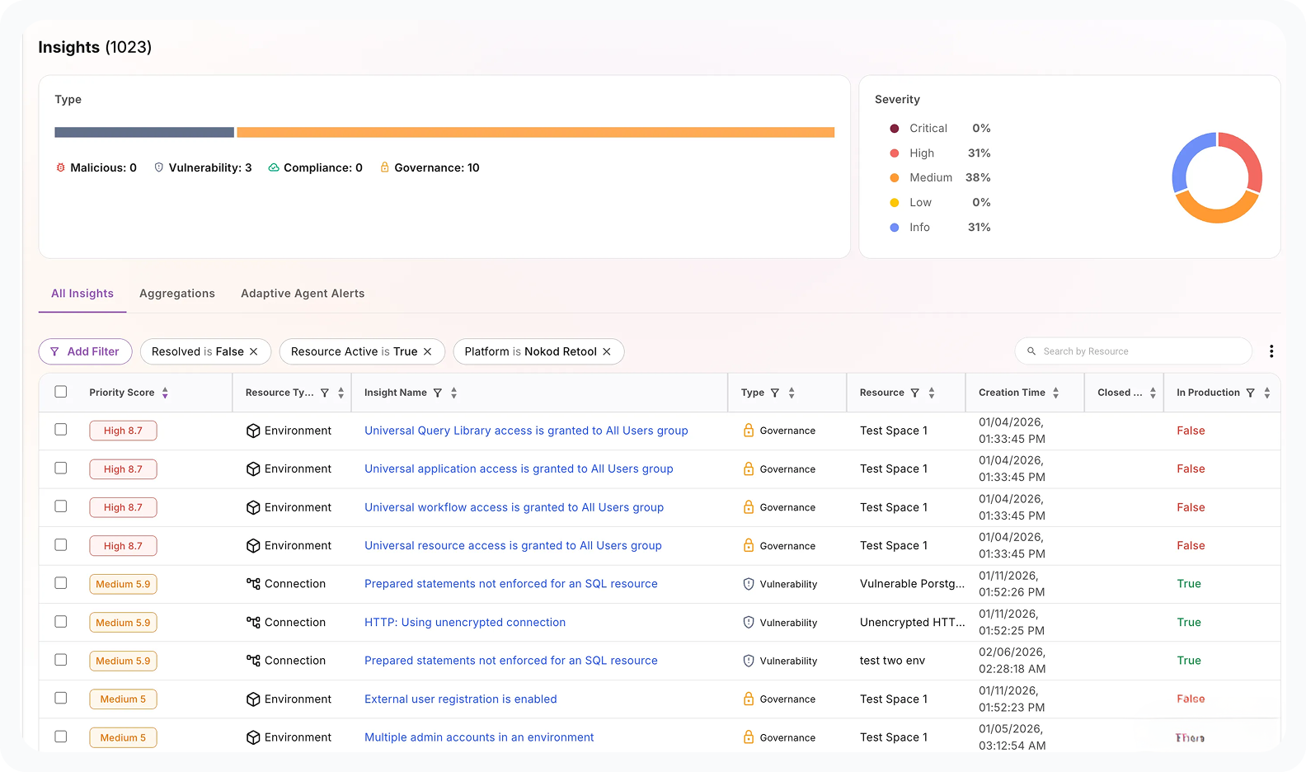Switch to Aggregations tab
The width and height of the screenshot is (1306, 772).
click(x=177, y=294)
